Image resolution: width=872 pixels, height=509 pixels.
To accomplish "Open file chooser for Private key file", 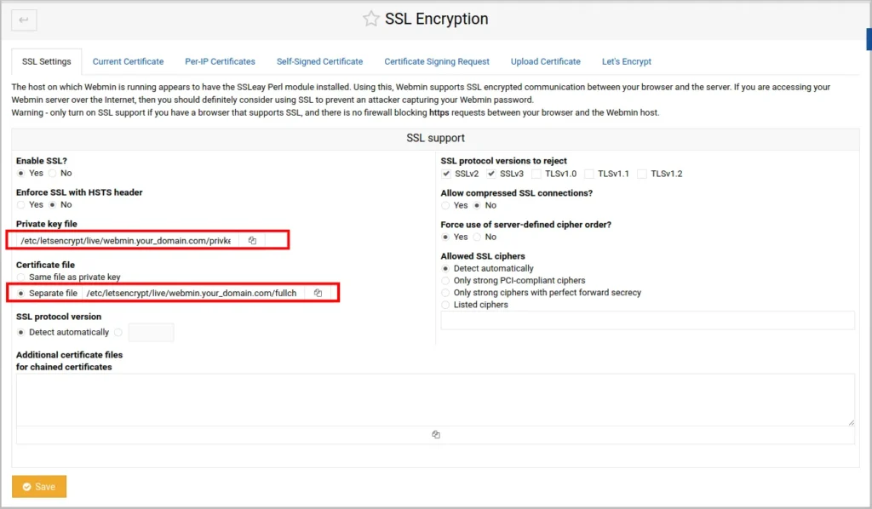I will [252, 241].
